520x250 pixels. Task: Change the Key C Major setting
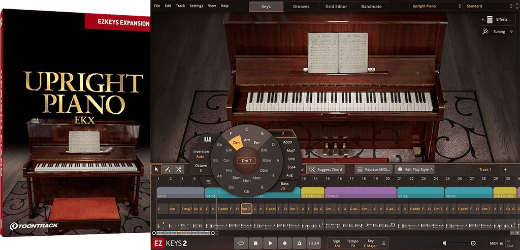370,243
